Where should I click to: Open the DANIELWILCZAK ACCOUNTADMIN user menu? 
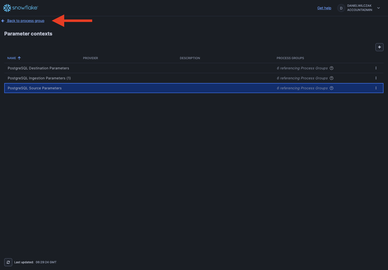click(360, 8)
